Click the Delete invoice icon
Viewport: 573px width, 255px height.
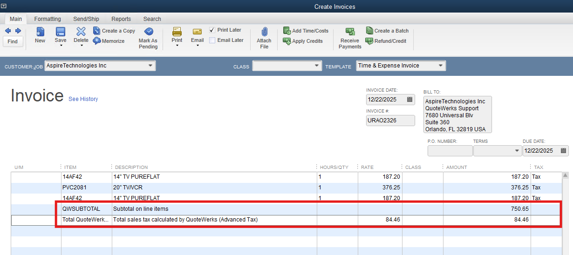pyautogui.click(x=81, y=32)
